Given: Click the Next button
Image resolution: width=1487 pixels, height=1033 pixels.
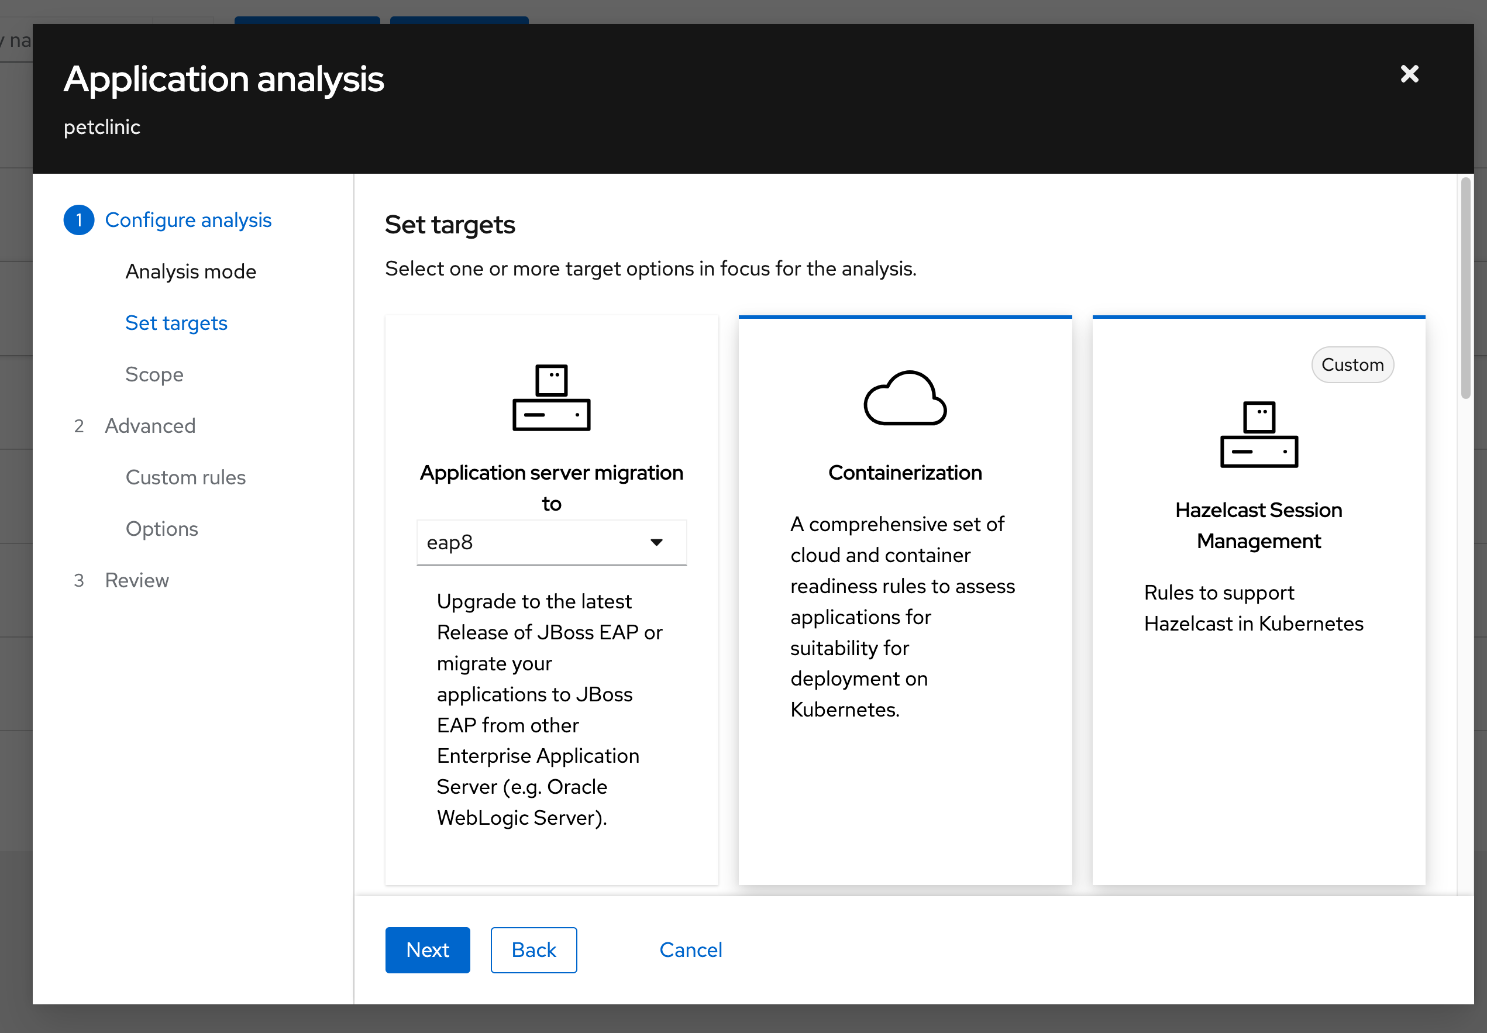Looking at the screenshot, I should coord(427,949).
